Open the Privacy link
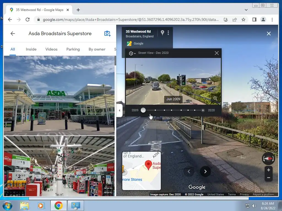 click(x=244, y=194)
